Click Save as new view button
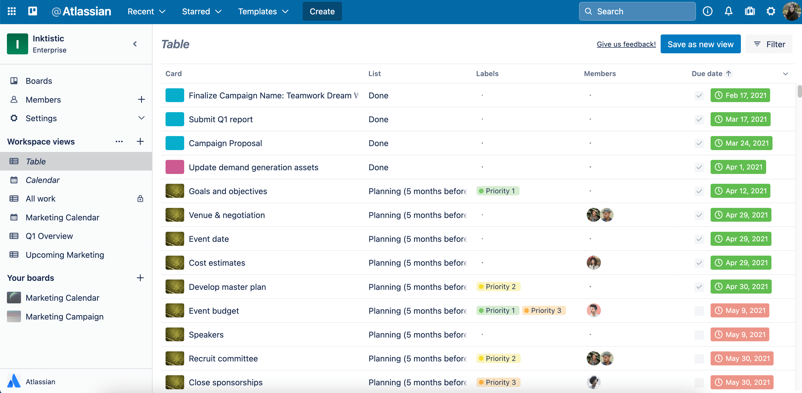Image resolution: width=802 pixels, height=393 pixels. 700,44
